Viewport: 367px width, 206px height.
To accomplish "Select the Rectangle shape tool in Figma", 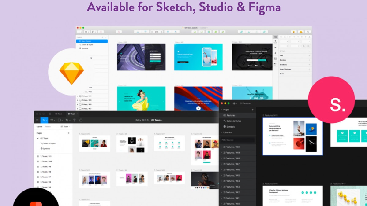I will click(x=60, y=120).
